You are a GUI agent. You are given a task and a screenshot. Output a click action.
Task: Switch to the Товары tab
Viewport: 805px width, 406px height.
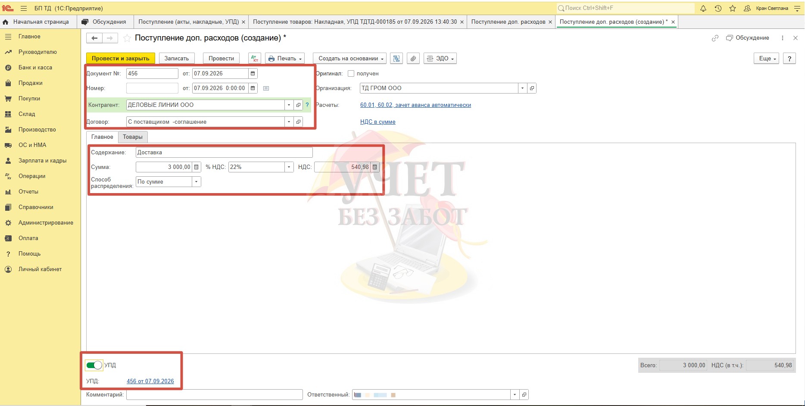pyautogui.click(x=133, y=137)
